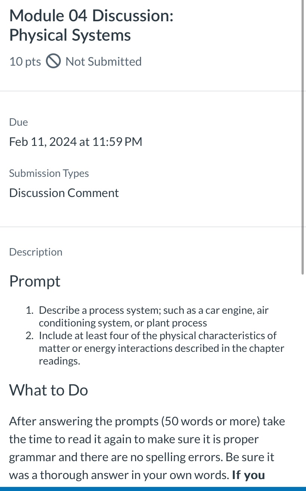The width and height of the screenshot is (306, 491).
Task: Click the circle-slash symbol near 10 pts
Action: coord(53,61)
